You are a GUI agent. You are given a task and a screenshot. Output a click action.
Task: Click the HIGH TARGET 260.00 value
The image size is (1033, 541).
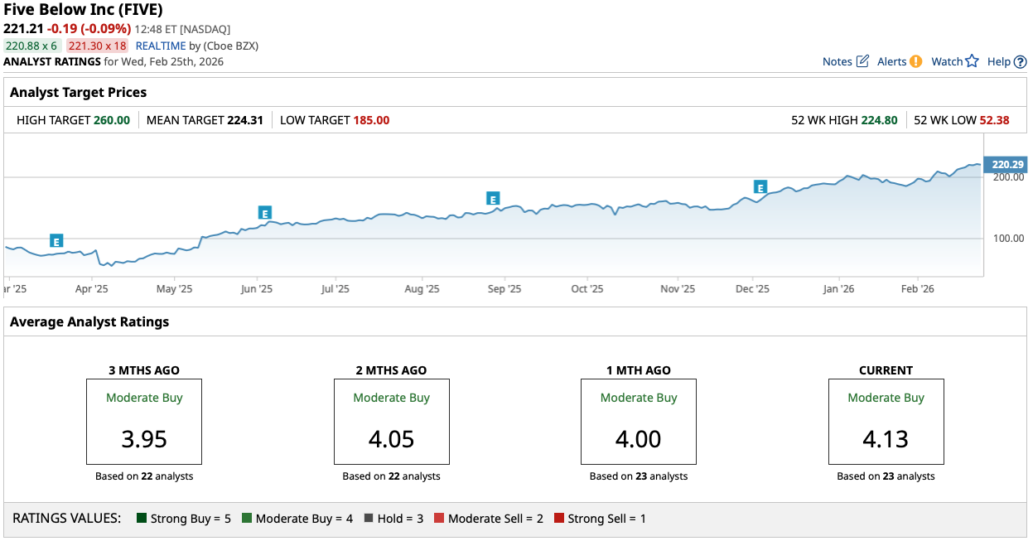point(112,120)
